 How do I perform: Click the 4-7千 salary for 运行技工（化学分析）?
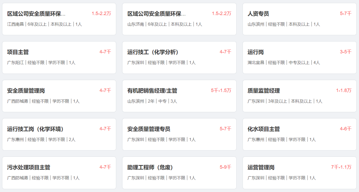(225, 52)
